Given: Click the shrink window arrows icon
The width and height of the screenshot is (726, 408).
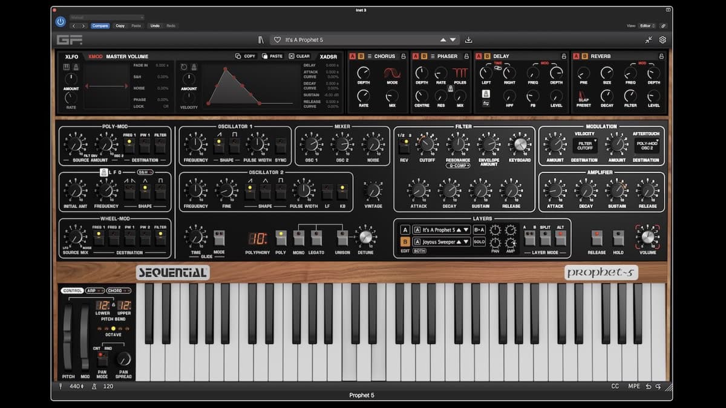Looking at the screenshot, I should [x=649, y=40].
